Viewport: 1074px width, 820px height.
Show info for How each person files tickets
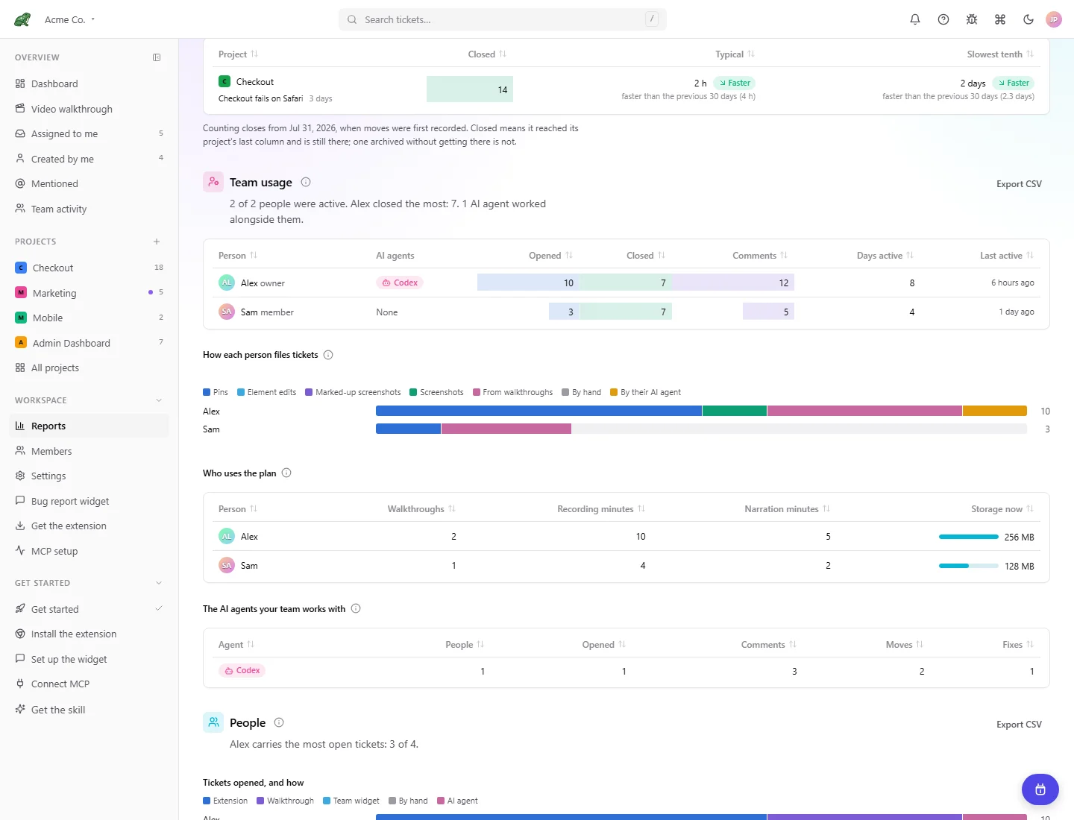(328, 355)
